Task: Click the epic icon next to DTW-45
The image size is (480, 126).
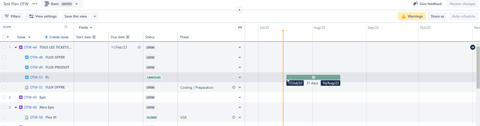Action: tap(21, 97)
